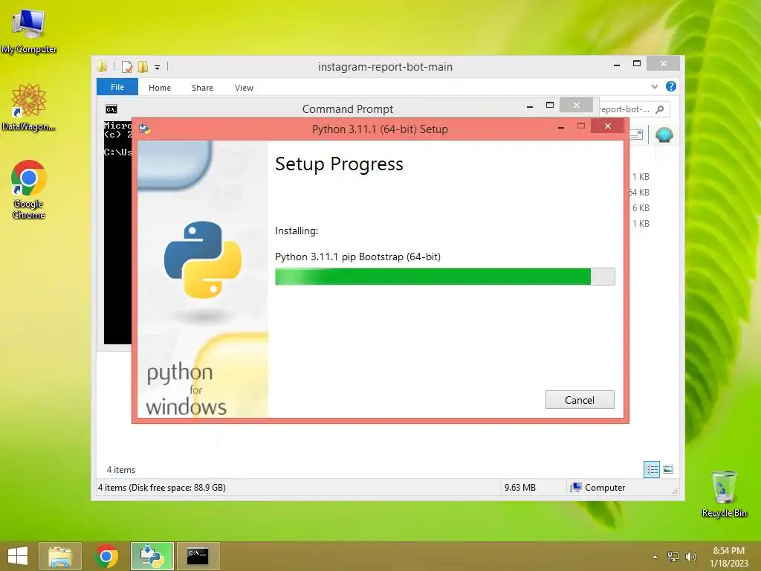Click the Python setup progress bar

pyautogui.click(x=444, y=277)
